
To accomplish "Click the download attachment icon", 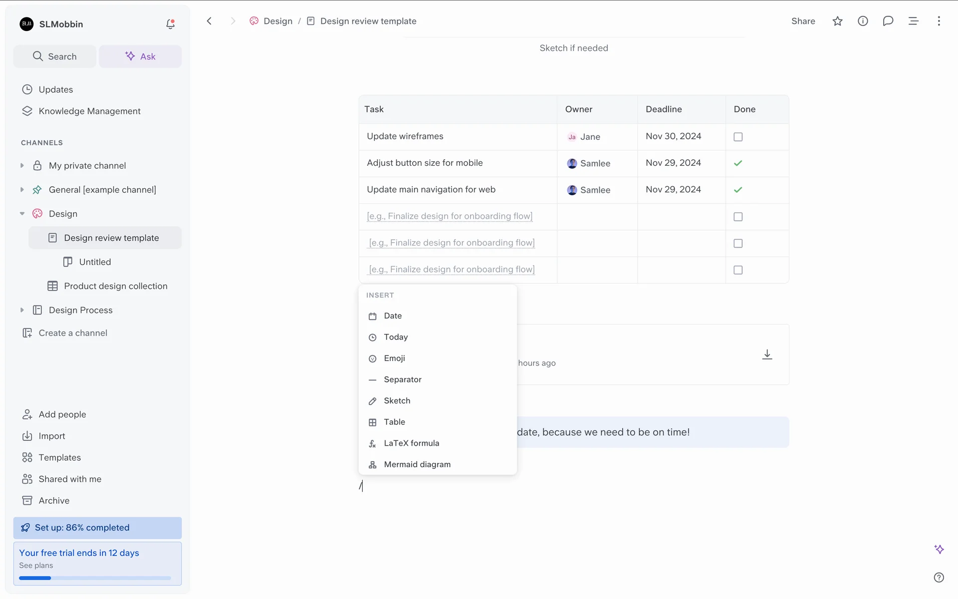I will coord(767,354).
